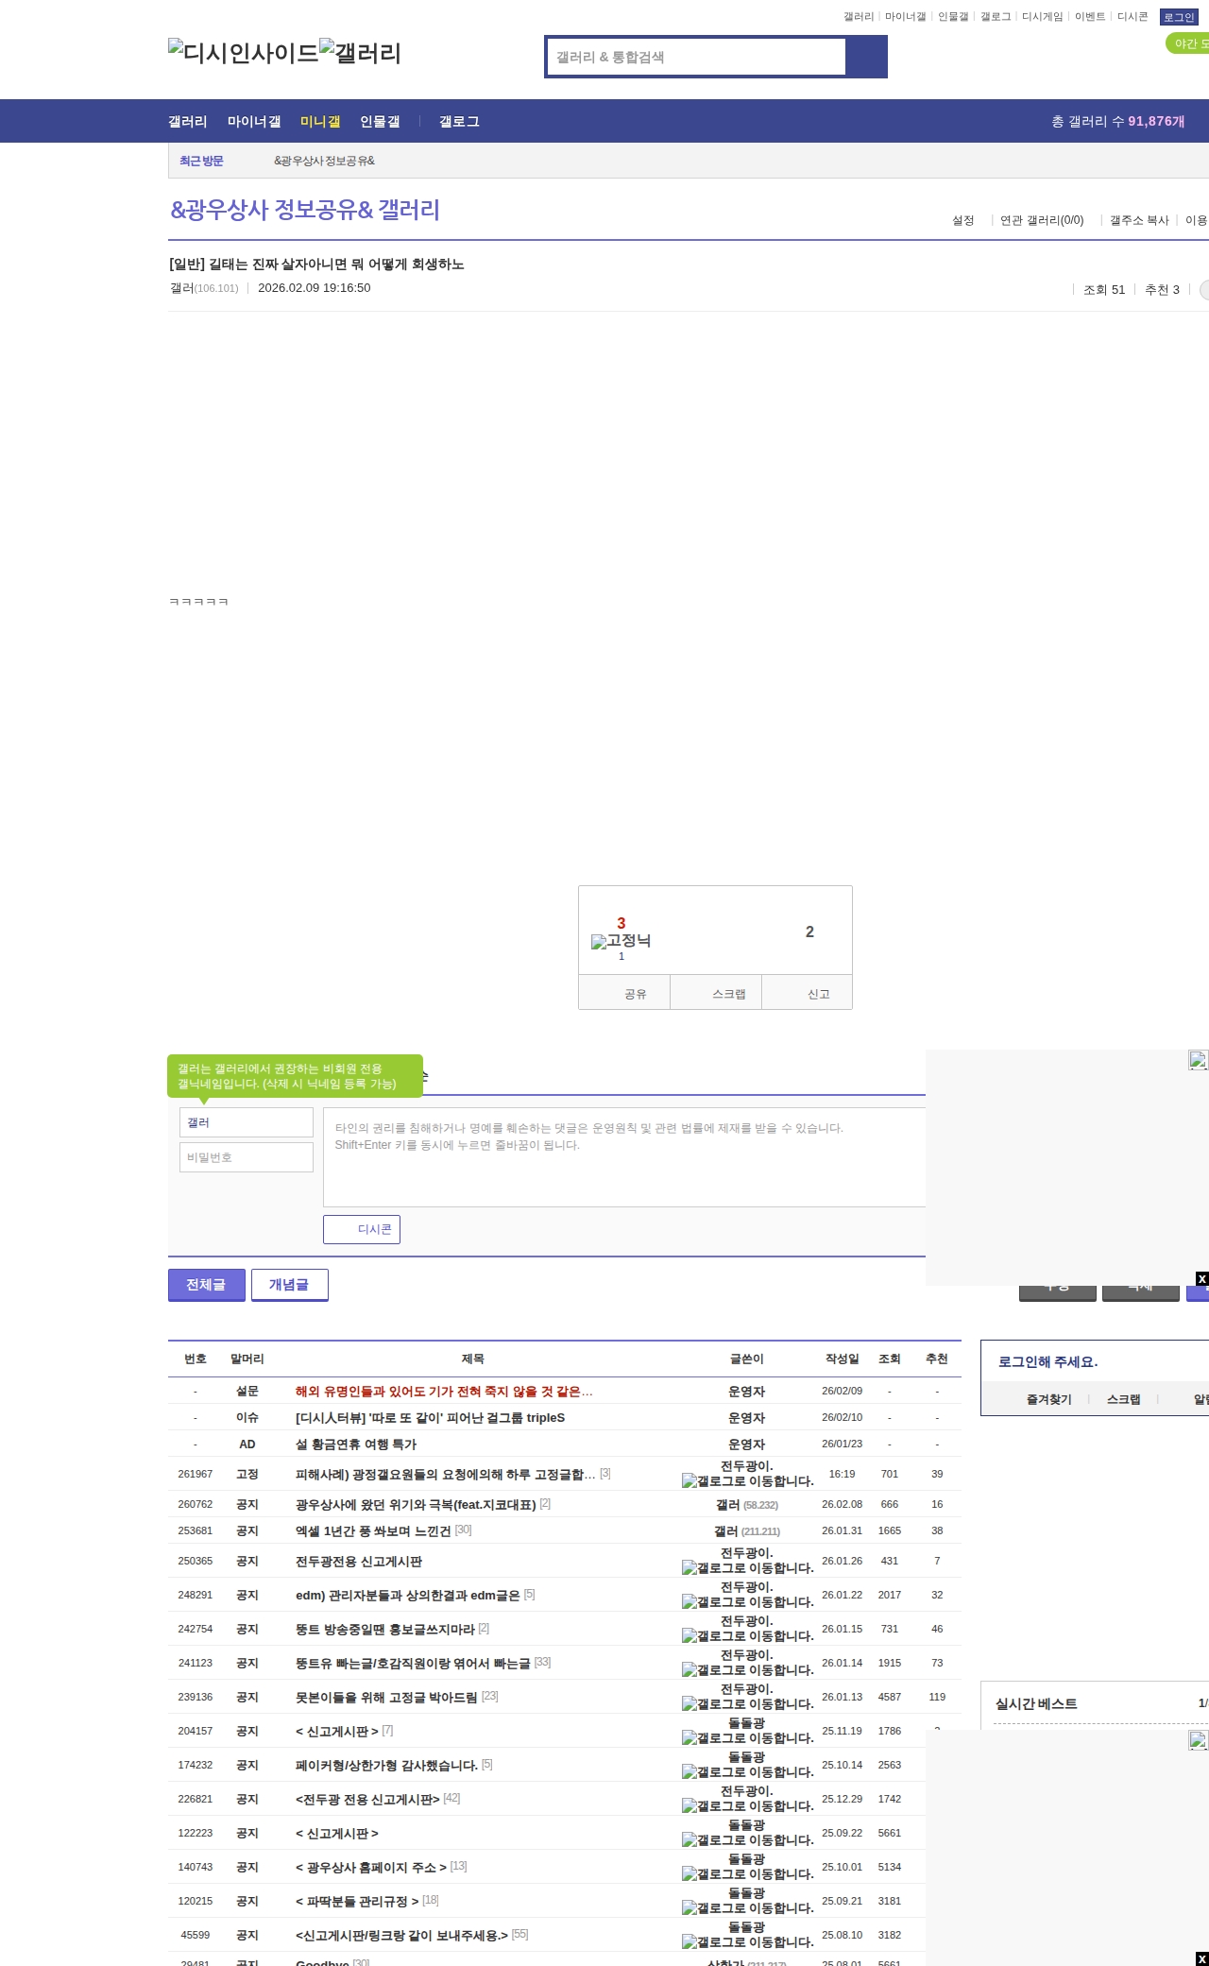The height and width of the screenshot is (1966, 1209).
Task: Close the upper right ad banner
Action: [x=1201, y=1279]
